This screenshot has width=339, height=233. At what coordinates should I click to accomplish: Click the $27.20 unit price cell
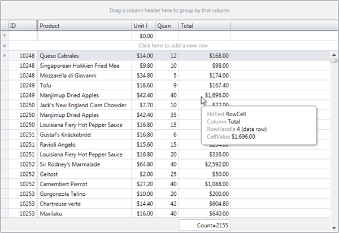(144, 184)
